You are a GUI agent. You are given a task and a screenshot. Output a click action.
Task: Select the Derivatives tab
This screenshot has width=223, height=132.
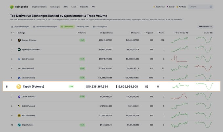click(x=67, y=26)
